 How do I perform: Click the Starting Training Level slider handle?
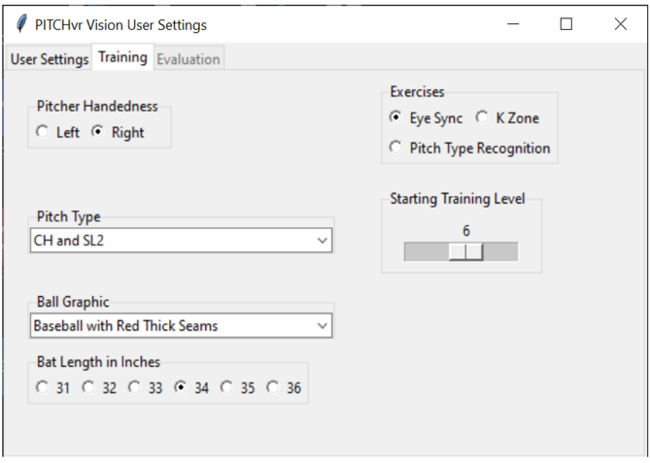point(466,252)
